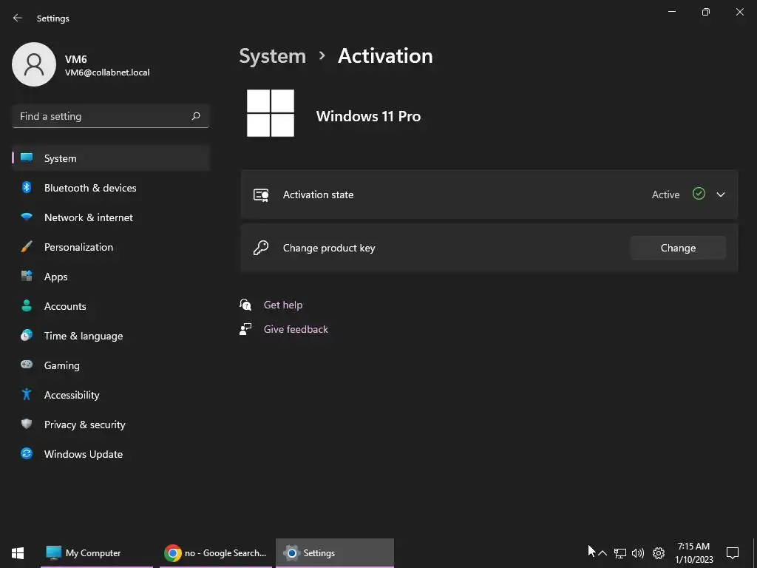Go back with the Settings back arrow
This screenshot has width=757, height=568.
point(18,18)
